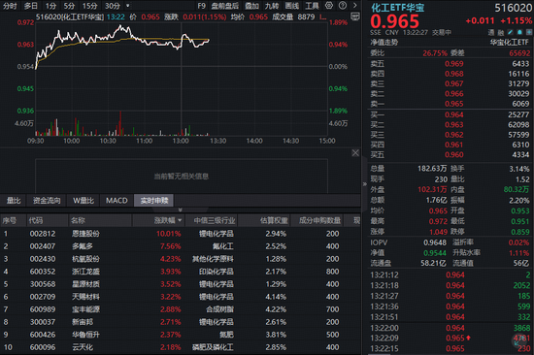Open the 量比 indicator tab
This screenshot has width=534, height=355.
click(x=14, y=201)
